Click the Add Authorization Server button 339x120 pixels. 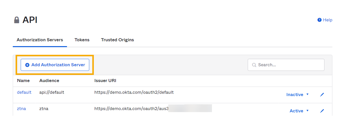(x=55, y=65)
